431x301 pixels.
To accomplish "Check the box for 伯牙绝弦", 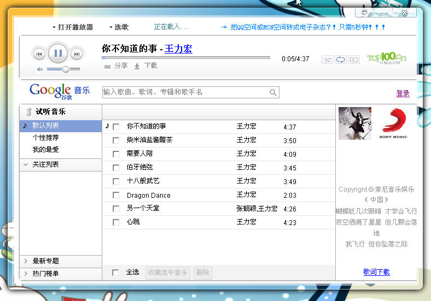I will pos(116,168).
